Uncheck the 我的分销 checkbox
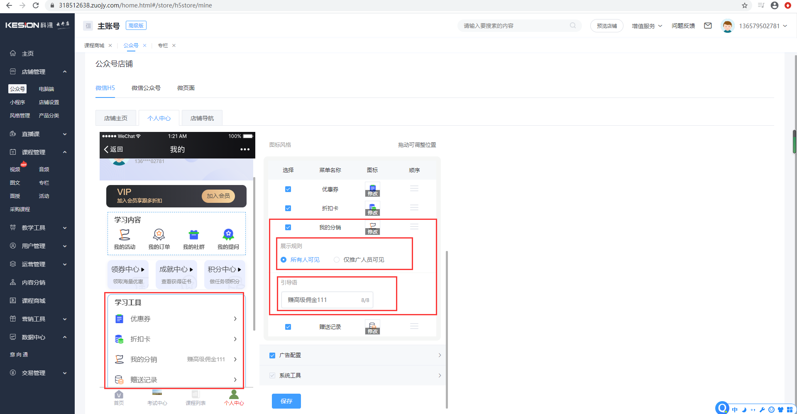This screenshot has height=414, width=797. click(x=288, y=227)
